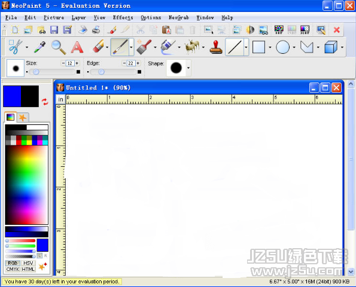Click the red X close picture icon

tap(337, 30)
